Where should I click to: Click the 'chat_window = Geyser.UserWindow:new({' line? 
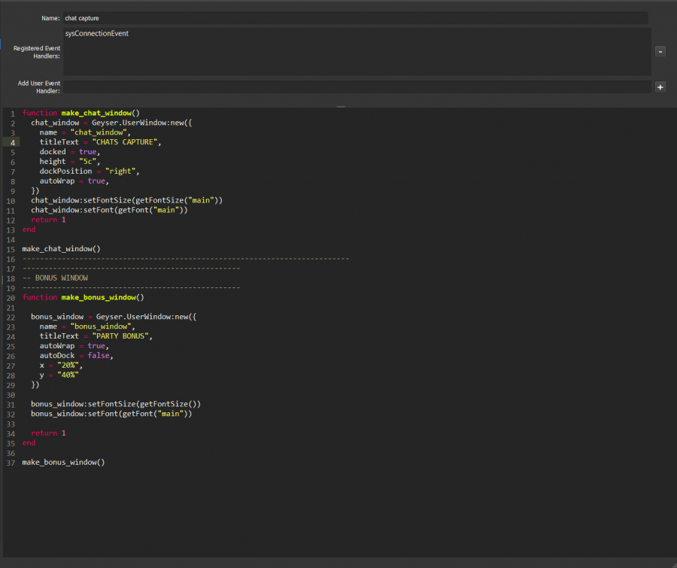111,123
